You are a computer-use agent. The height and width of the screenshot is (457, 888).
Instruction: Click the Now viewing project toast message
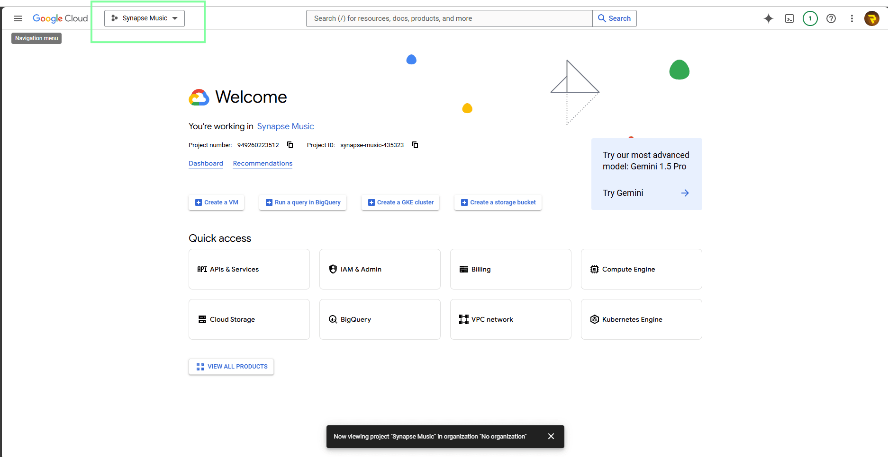point(430,437)
